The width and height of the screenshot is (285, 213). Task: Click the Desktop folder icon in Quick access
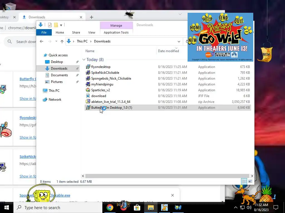point(47,62)
